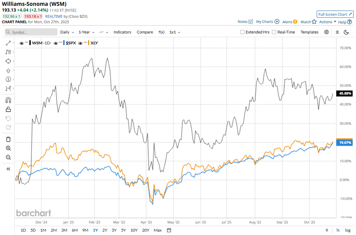Screen dimensions: 356x235
Task: Toggle magnet snap mode
Action: (x=8, y=100)
